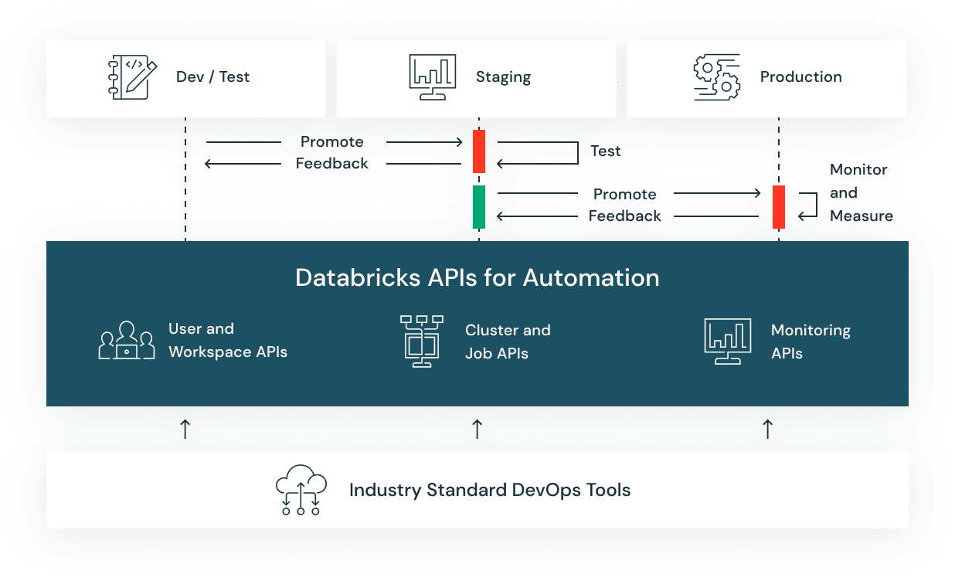
Task: Click the Production gears icon
Action: (717, 77)
